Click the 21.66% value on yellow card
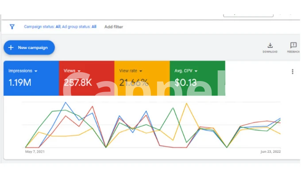301x182 pixels. (x=133, y=82)
